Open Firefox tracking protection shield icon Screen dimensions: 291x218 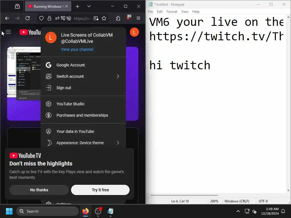[x=41, y=18]
